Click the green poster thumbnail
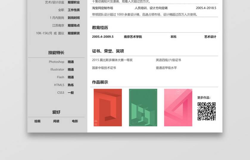Screen dimensions: 250x160 pyautogui.click(x=143, y=108)
